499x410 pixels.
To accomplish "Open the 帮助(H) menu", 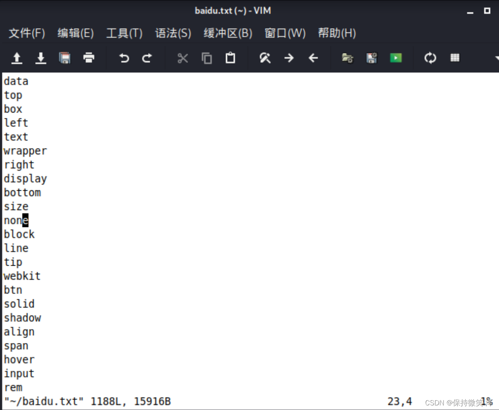I will tap(337, 33).
